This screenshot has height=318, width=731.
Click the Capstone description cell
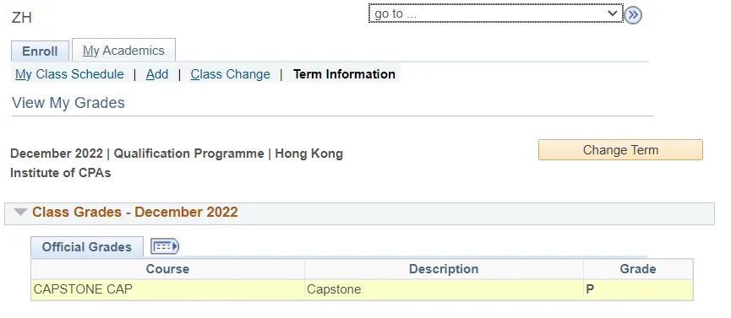(x=444, y=289)
